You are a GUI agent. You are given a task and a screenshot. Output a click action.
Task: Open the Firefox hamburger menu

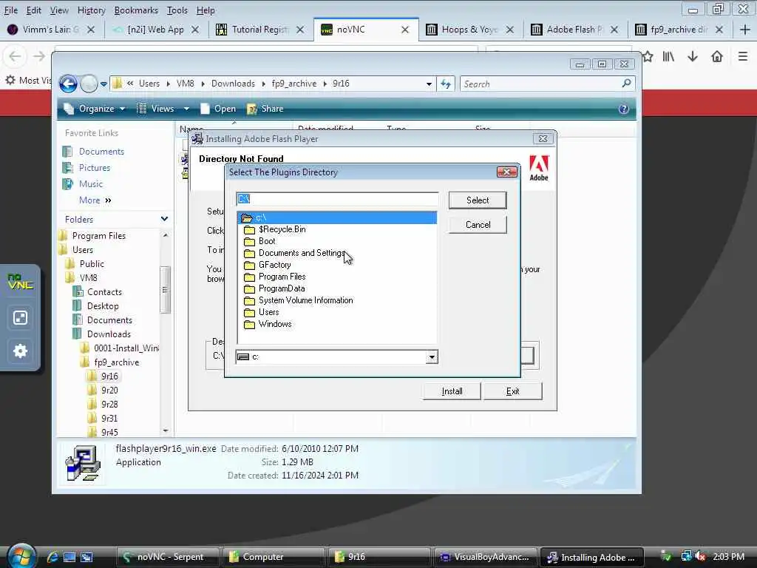[742, 56]
